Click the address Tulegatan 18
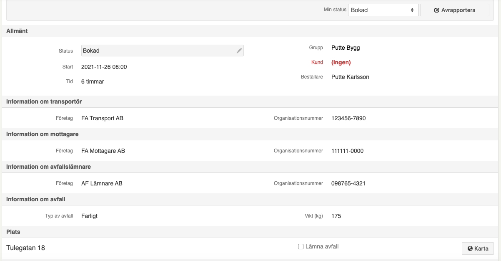The width and height of the screenshot is (501, 261). point(25,248)
